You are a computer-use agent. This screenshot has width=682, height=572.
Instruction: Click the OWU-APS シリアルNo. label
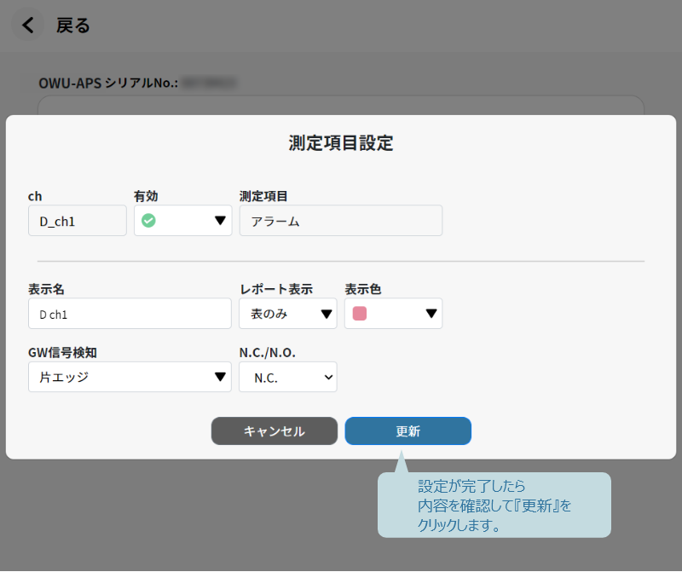(108, 83)
